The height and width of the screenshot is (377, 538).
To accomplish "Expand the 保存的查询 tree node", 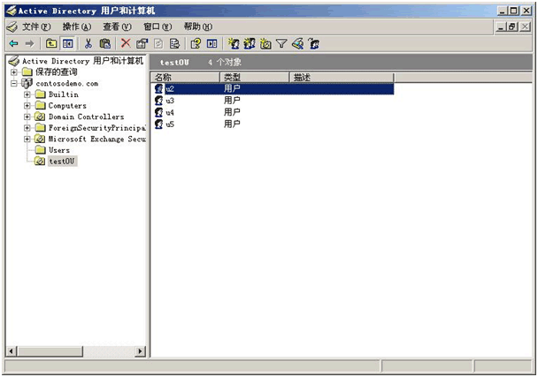I will click(14, 72).
